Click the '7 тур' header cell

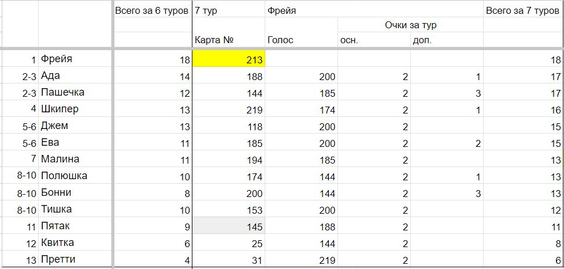click(229, 11)
